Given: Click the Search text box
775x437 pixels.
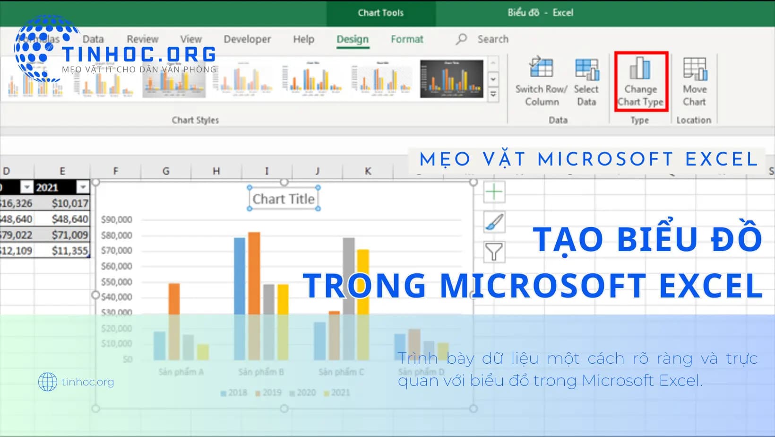Looking at the screenshot, I should pos(492,39).
